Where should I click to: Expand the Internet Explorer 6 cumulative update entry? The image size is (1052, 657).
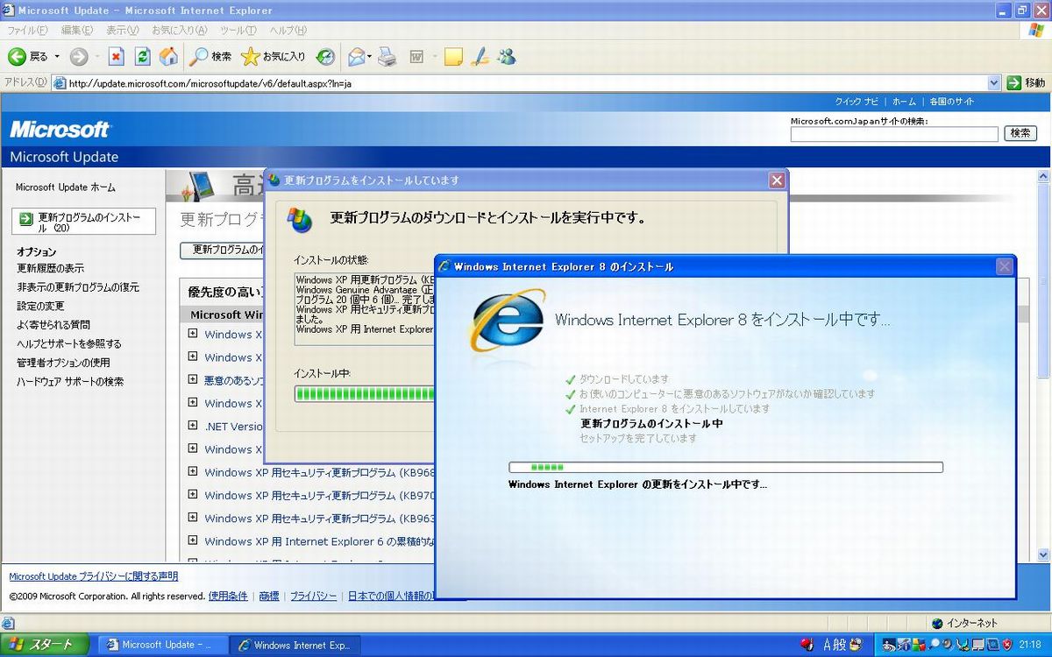pos(193,540)
